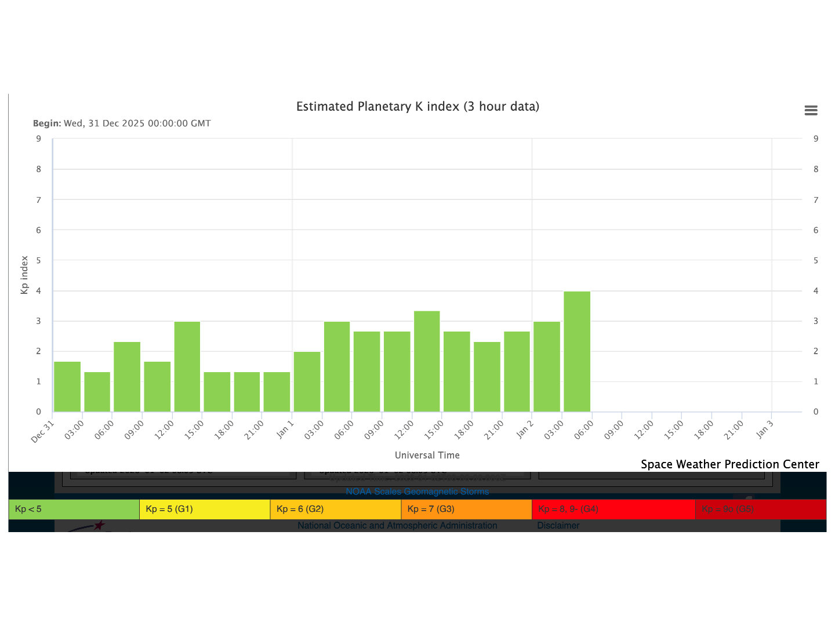The image size is (835, 626).
Task: Open the National Oceanic and Atmospheric Administration link
Action: pos(397,526)
